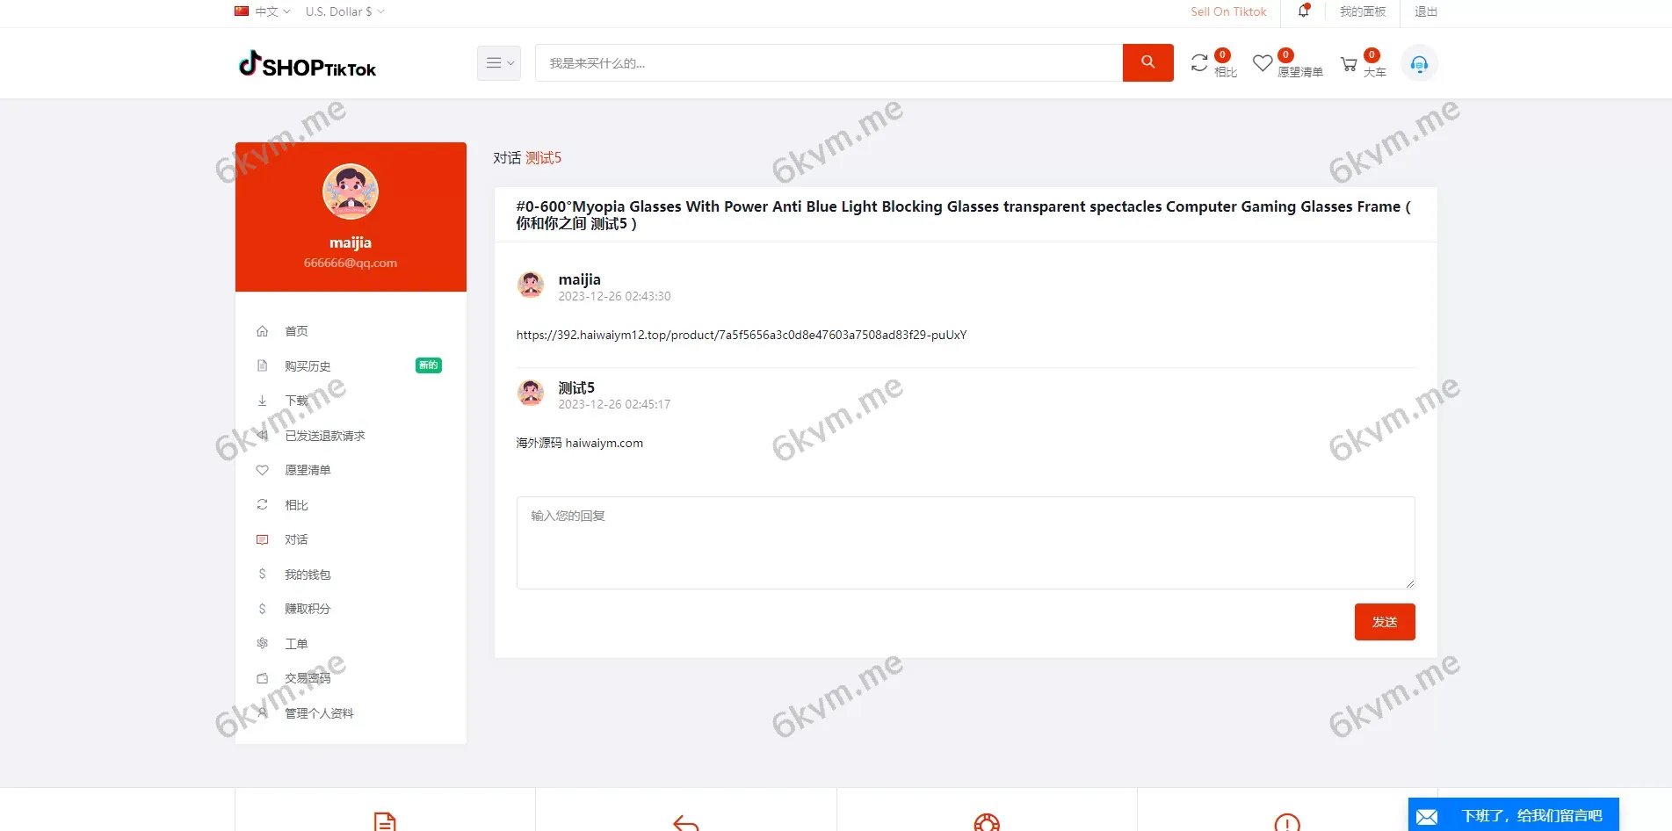Viewport: 1672px width, 831px height.
Task: Click the customer service headset icon
Action: 1419,64
